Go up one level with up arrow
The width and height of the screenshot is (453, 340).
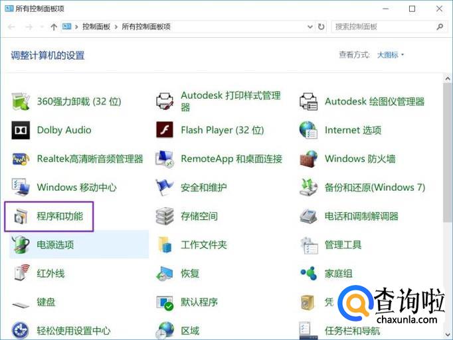click(54, 27)
